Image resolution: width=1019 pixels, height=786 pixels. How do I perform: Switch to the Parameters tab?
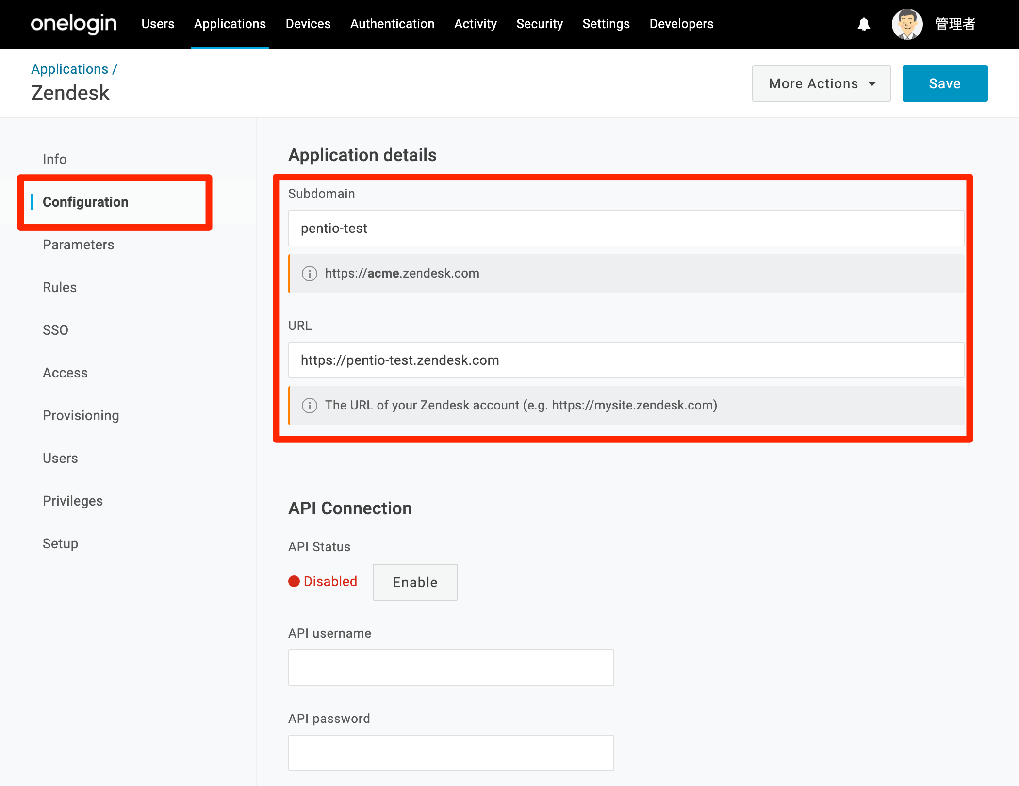click(x=79, y=245)
